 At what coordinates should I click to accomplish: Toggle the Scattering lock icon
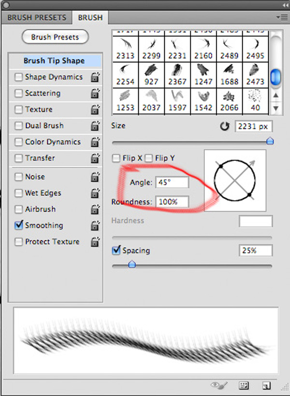(95, 93)
